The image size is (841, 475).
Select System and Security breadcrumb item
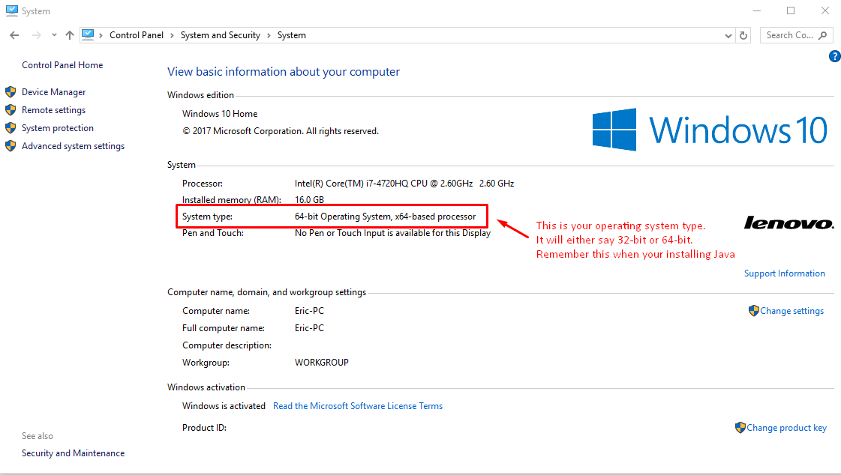(x=220, y=35)
